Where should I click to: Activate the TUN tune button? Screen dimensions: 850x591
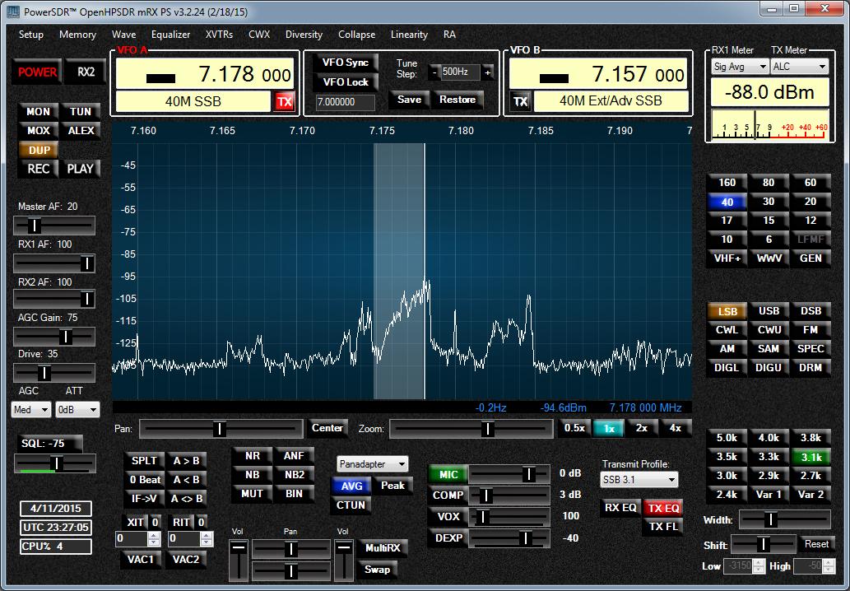click(x=81, y=112)
